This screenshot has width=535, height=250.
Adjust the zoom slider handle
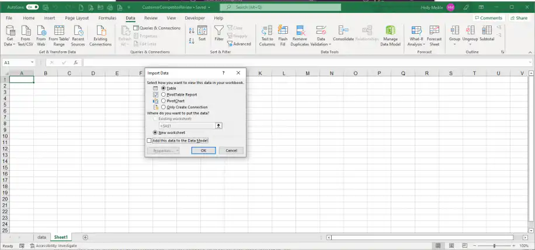[494, 245]
